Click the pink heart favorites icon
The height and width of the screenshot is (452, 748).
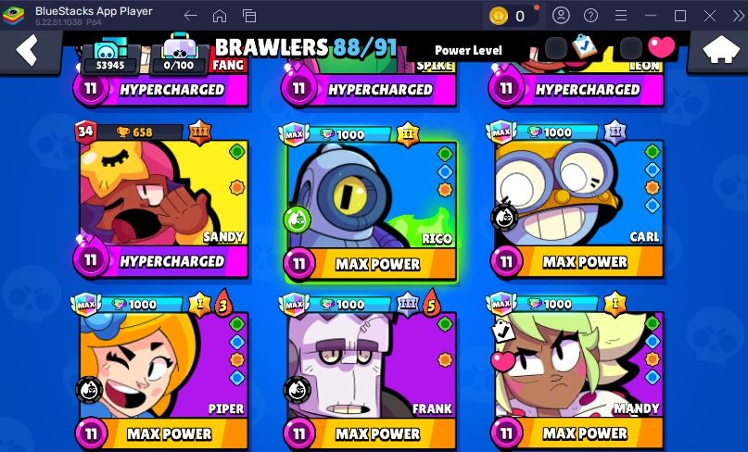pos(661,47)
